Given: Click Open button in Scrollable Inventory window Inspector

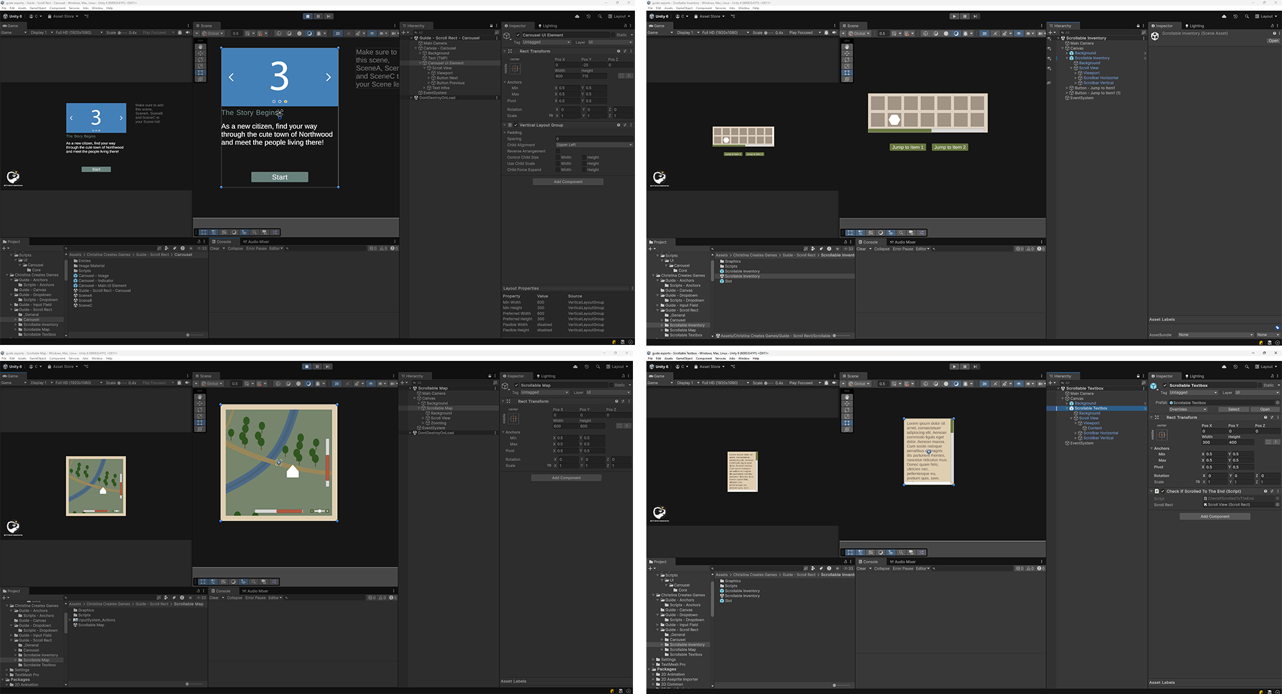Looking at the screenshot, I should pos(1273,41).
